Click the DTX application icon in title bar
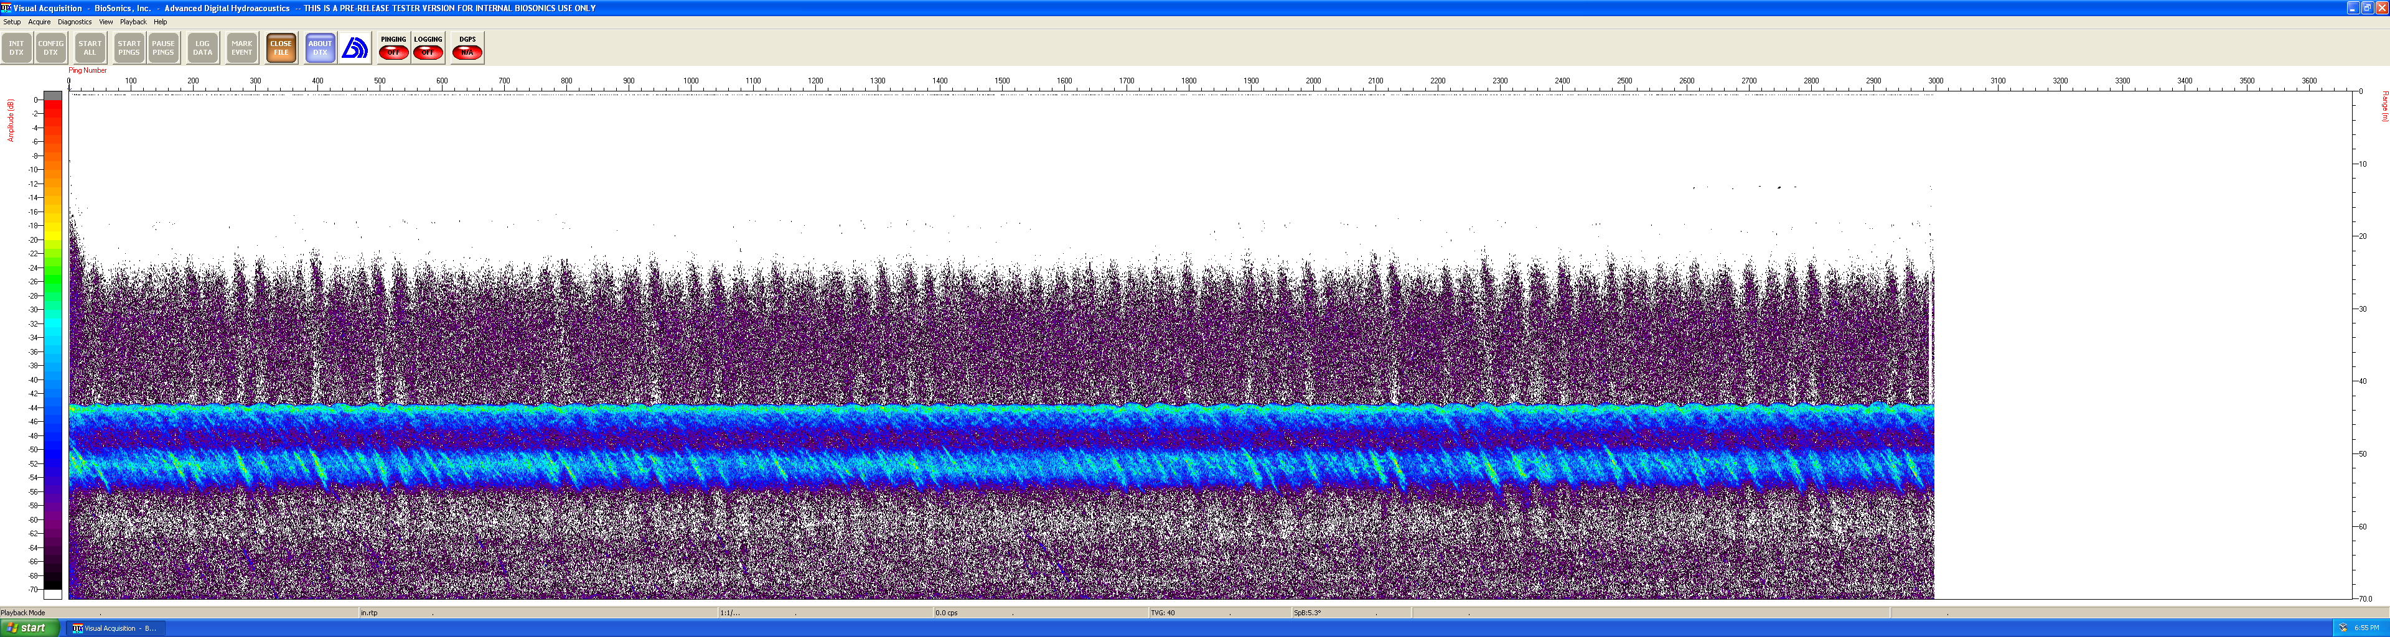Screen dimensions: 2390x637 (6, 7)
